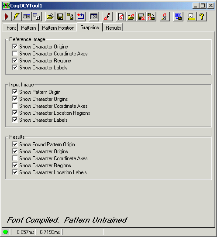Toggle Reference Image Show Character Labels
Image resolution: width=217 pixels, height=237 pixels.
coord(15,67)
